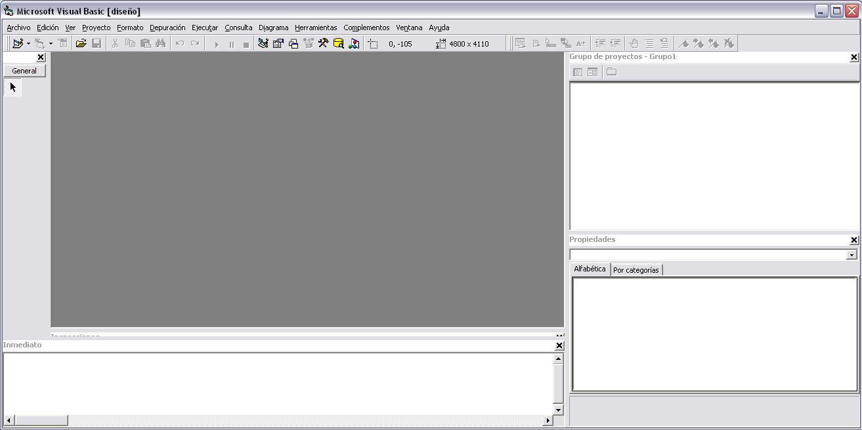Open the Data View window icon

click(339, 44)
